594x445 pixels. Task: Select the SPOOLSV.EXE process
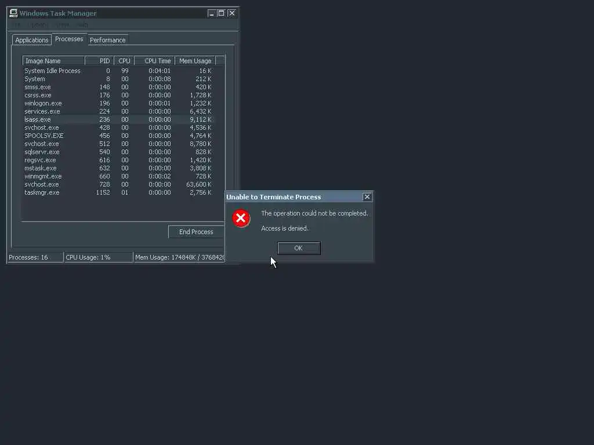tap(118, 136)
